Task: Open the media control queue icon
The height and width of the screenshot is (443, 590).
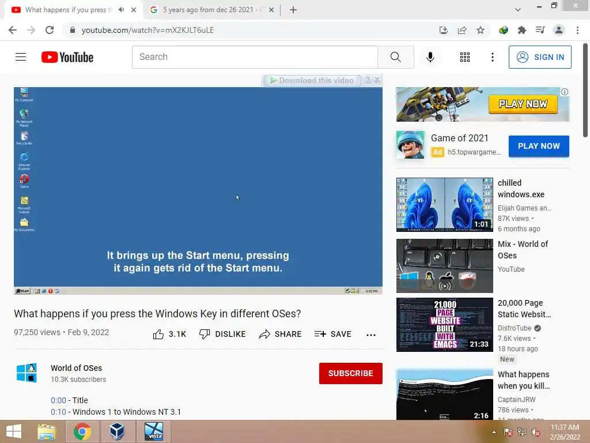Action: tap(540, 30)
